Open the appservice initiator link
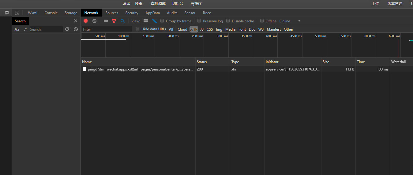This screenshot has width=413, height=175. [292, 69]
